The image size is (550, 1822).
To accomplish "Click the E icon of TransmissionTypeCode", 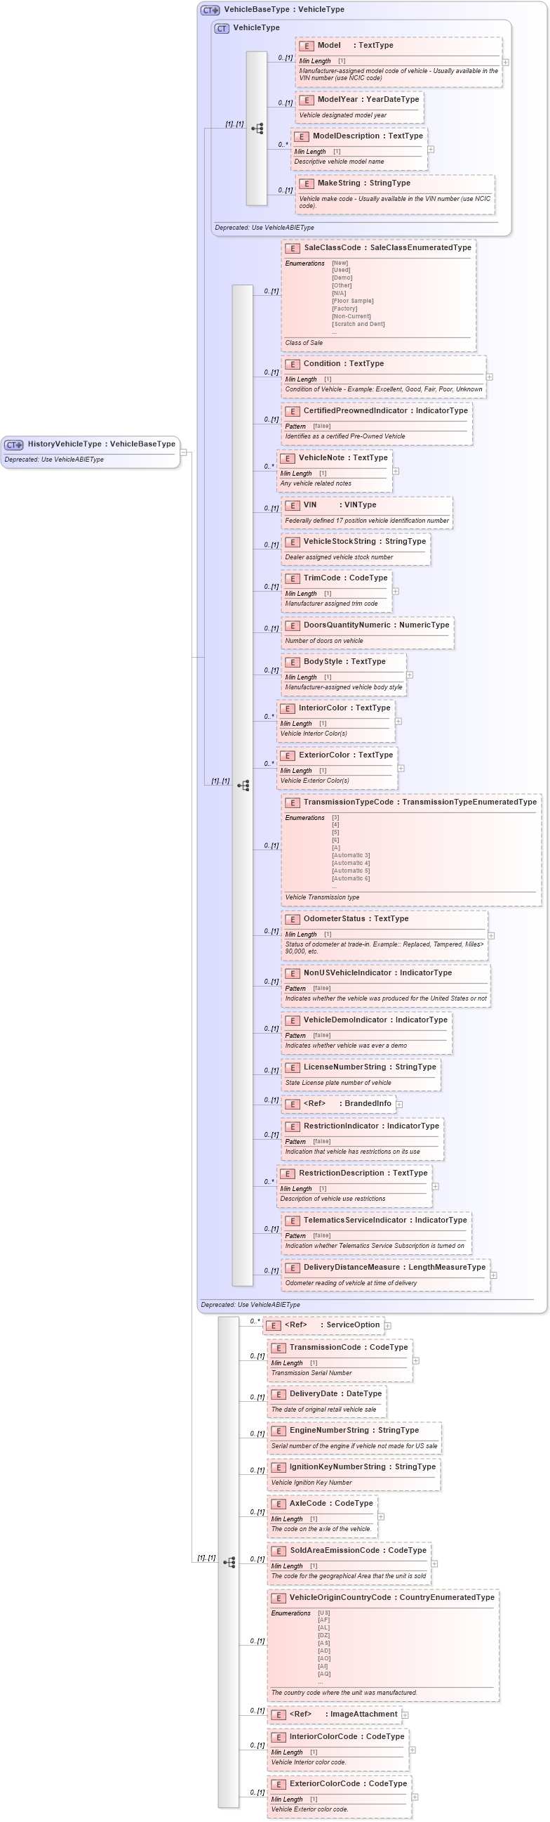I will pyautogui.click(x=293, y=802).
